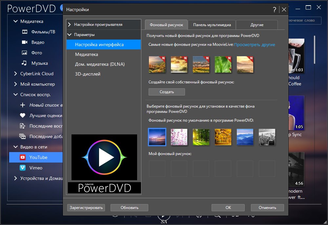The width and height of the screenshot is (328, 225).
Task: Select the default blue mountains wallpaper
Action: [245, 137]
